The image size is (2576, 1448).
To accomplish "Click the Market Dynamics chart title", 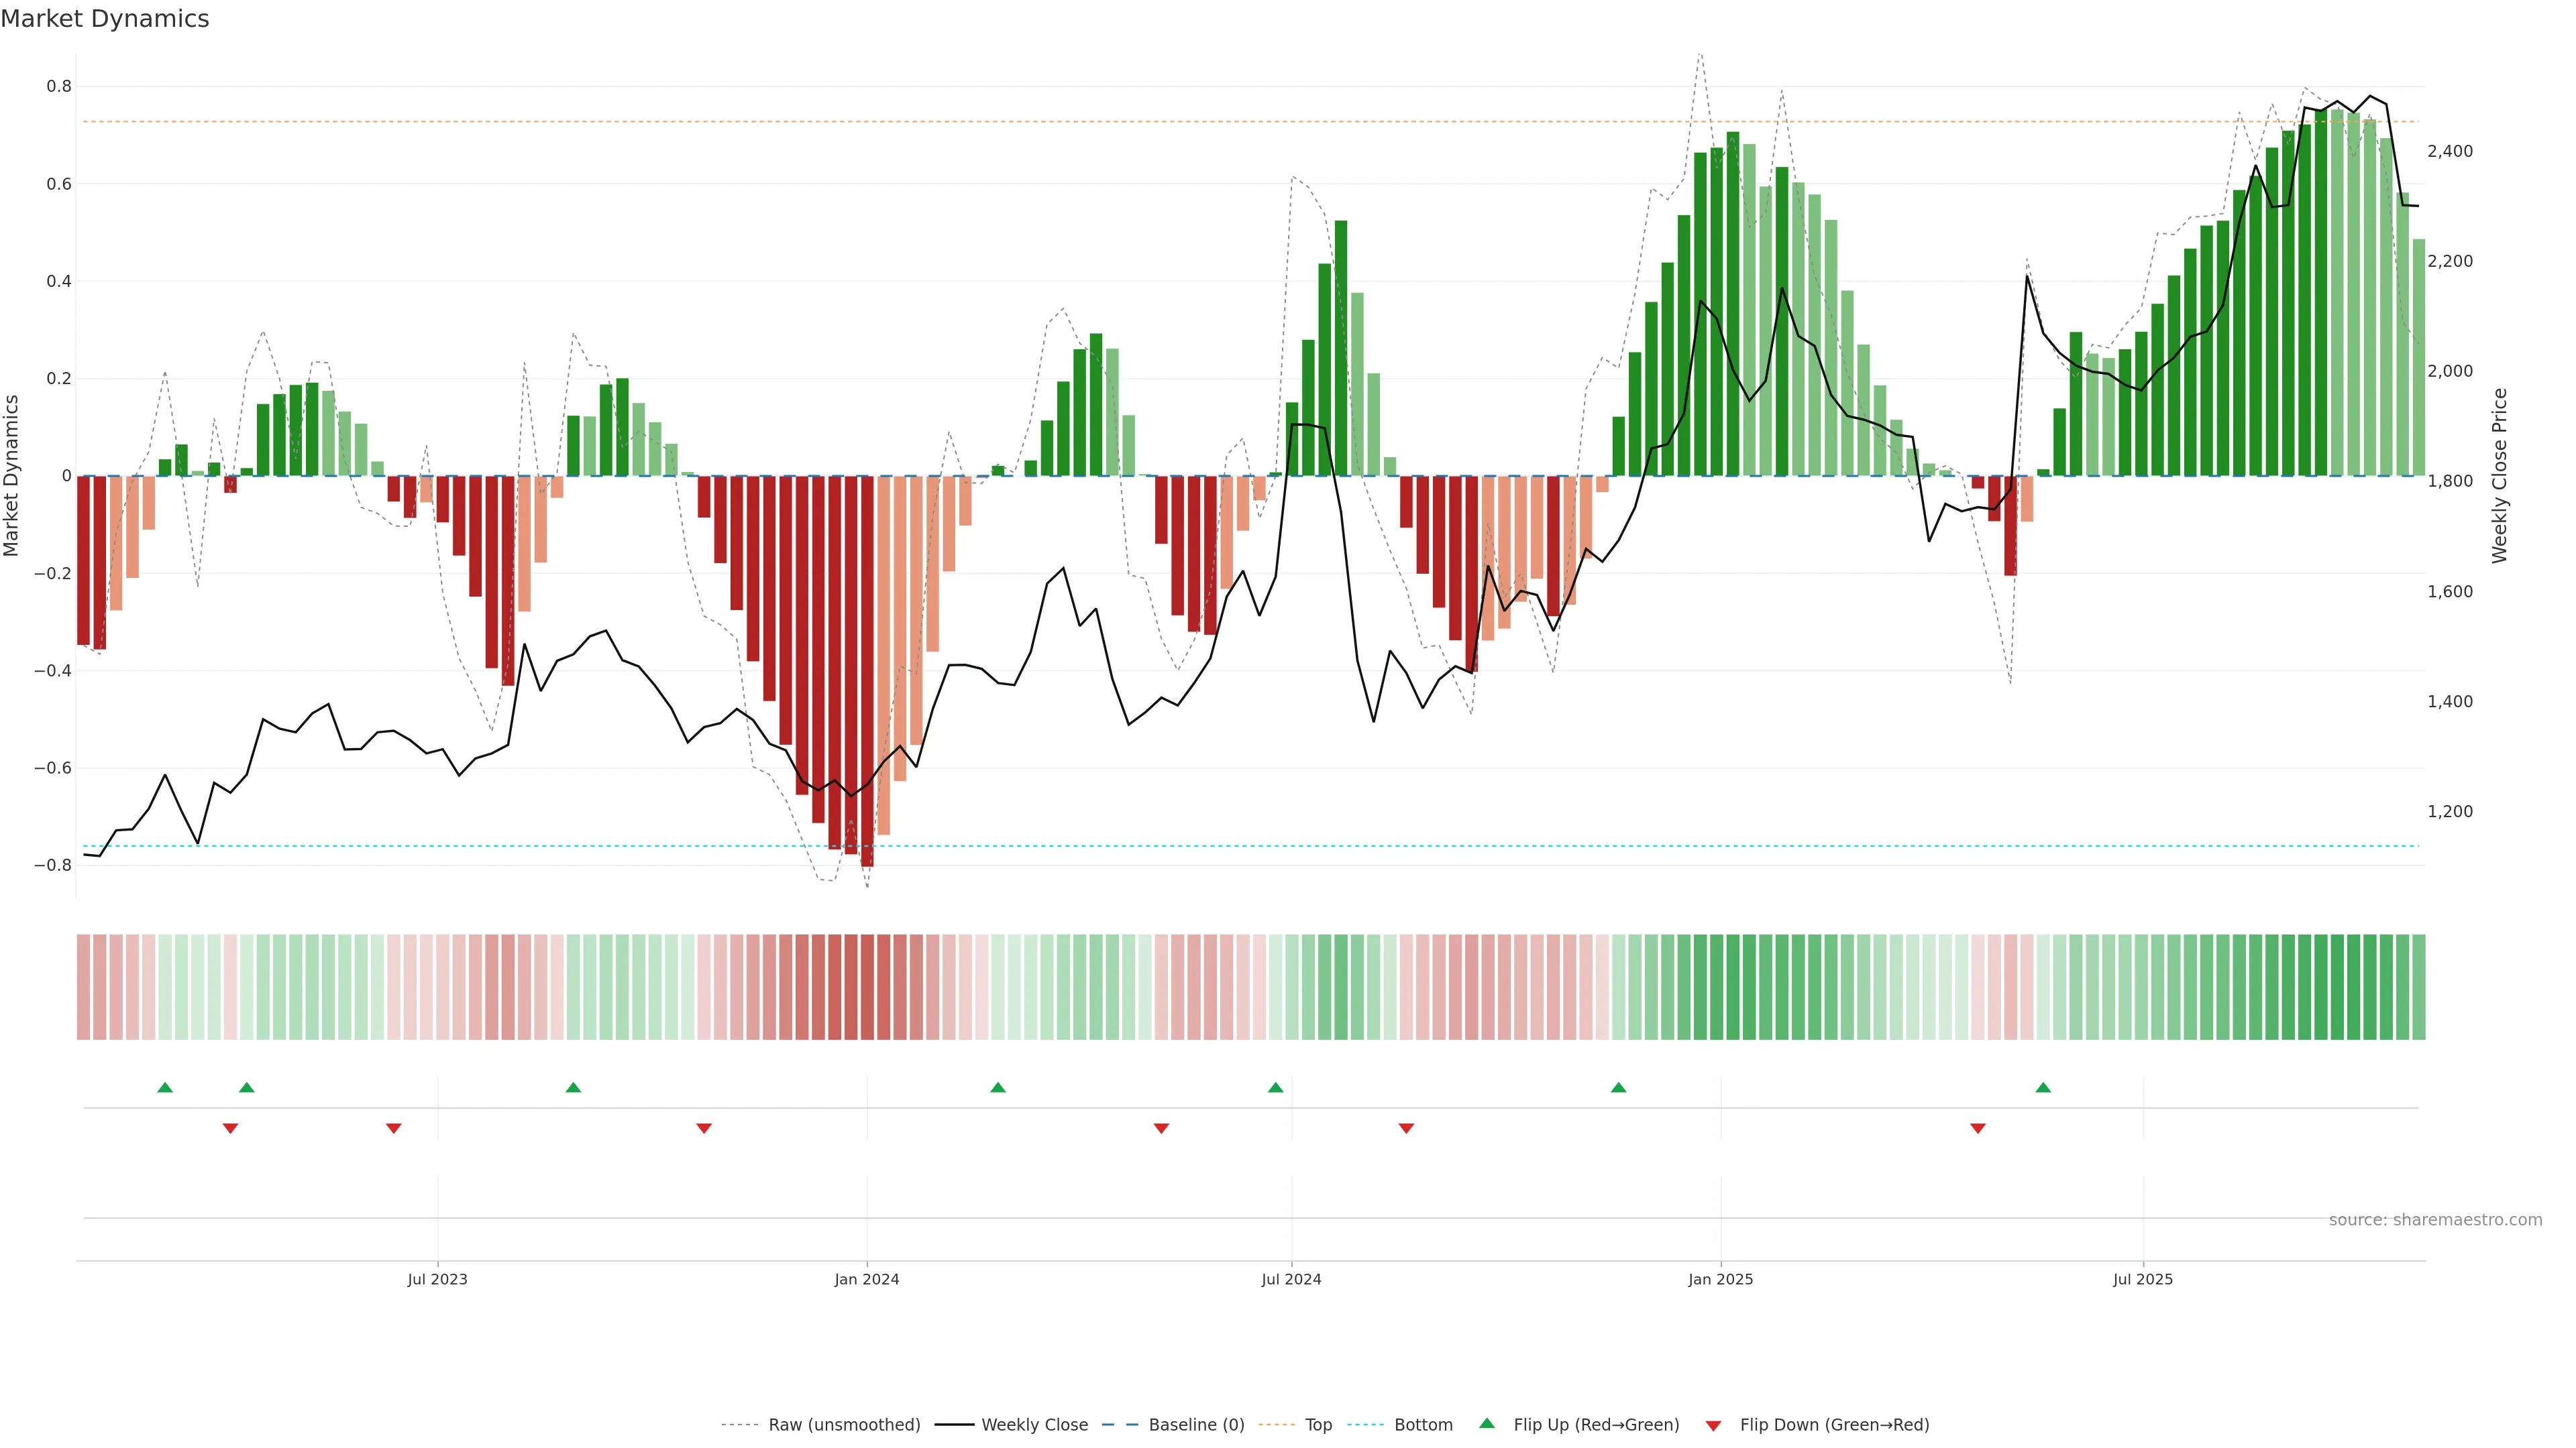I will tap(105, 19).
